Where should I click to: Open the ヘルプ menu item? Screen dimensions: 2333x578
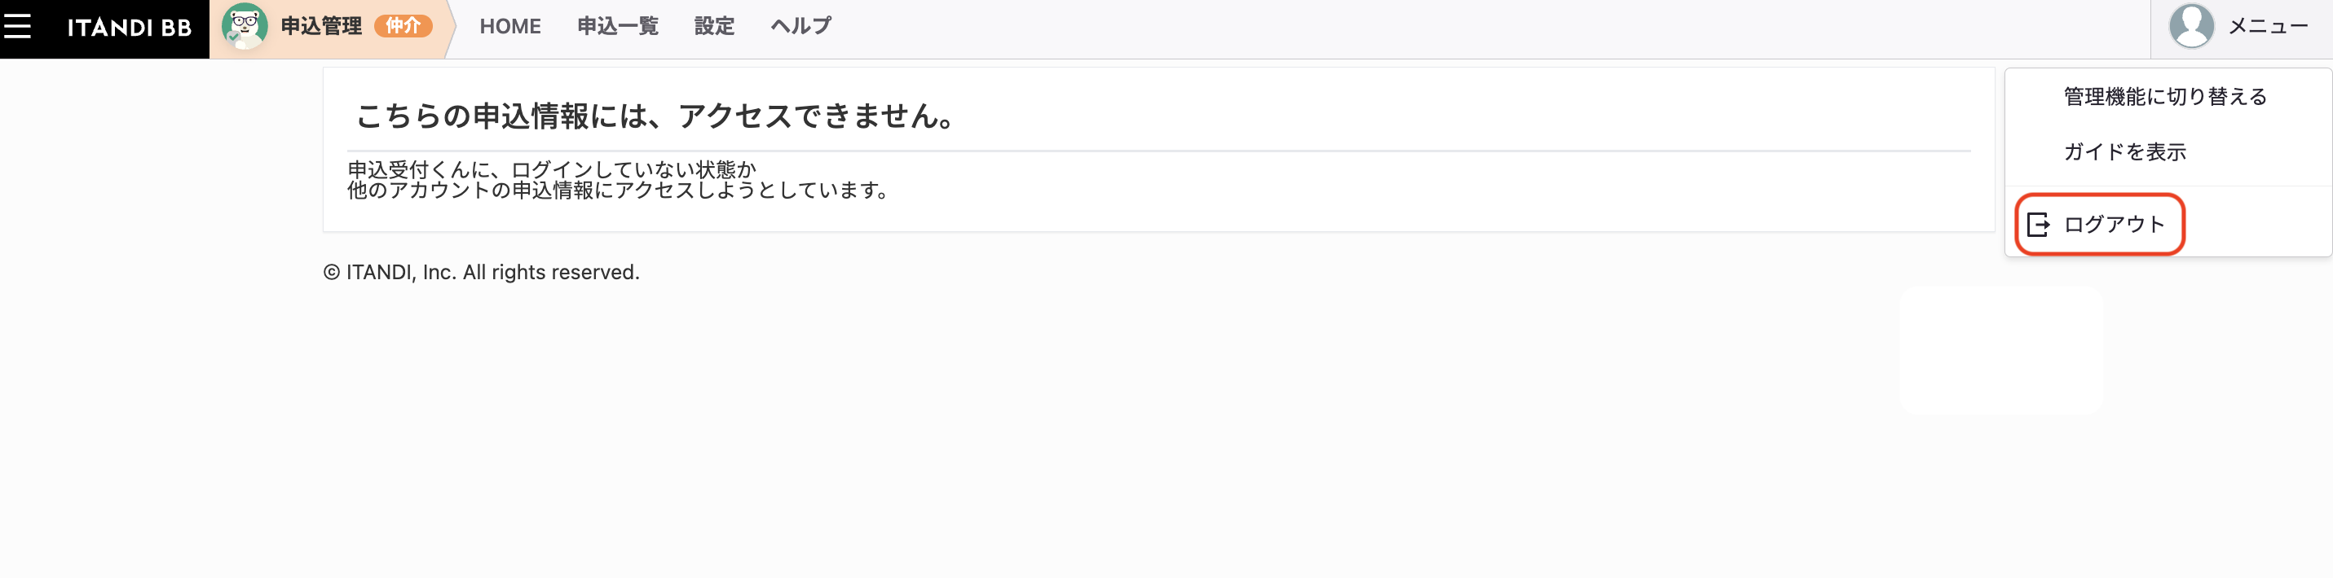coord(800,26)
